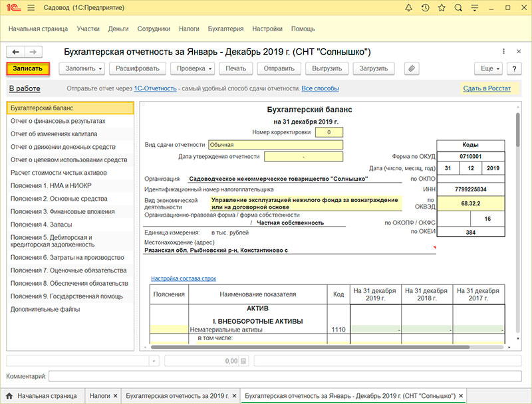This screenshot has width=532, height=404.
Task: Open the Настройка состава строк link
Action: (184, 278)
